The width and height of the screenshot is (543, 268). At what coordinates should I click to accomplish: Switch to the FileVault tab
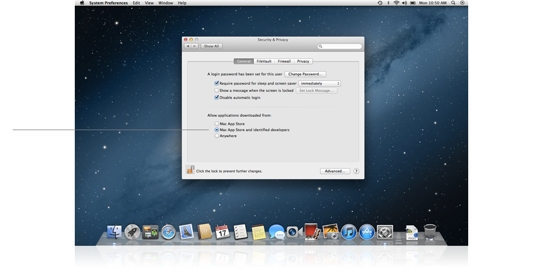point(264,61)
